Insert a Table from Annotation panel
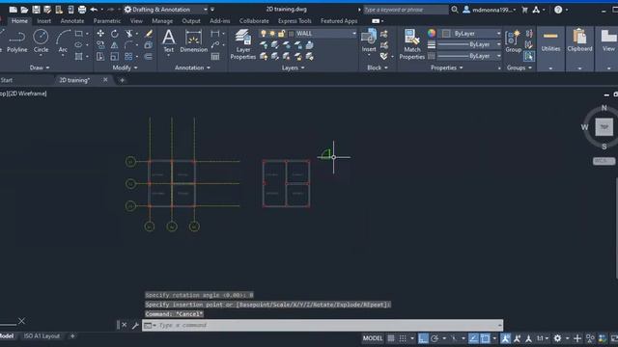Image resolution: width=618 pixels, height=347 pixels. point(215,57)
